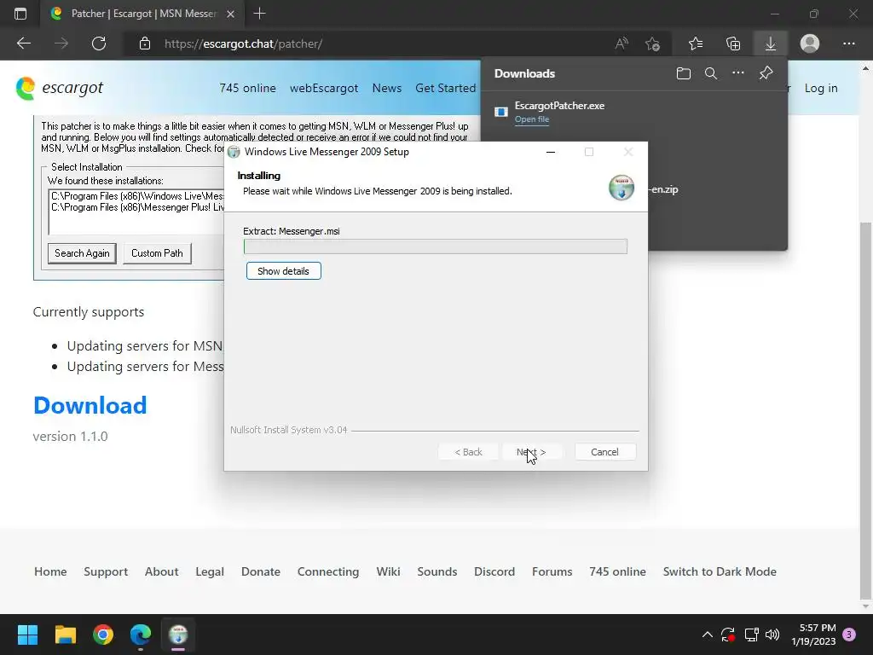Open File Explorer from taskbar
The width and height of the screenshot is (873, 655).
pyautogui.click(x=65, y=634)
